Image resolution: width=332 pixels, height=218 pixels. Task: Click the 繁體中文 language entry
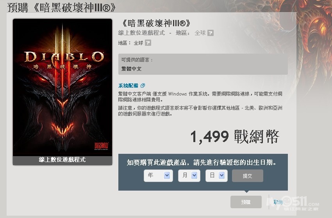click(131, 69)
